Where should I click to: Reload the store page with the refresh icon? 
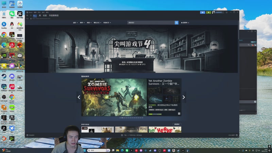[28, 19]
